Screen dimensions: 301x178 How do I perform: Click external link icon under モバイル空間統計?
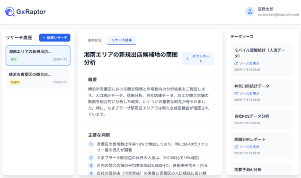tap(236, 64)
